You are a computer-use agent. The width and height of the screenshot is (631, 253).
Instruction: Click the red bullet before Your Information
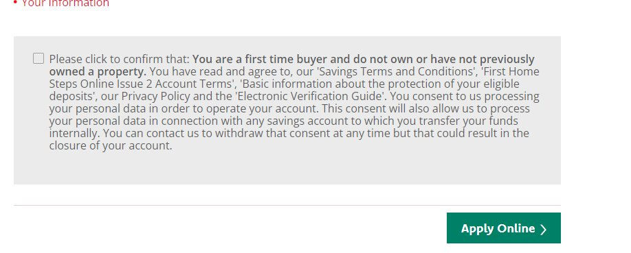pyautogui.click(x=15, y=3)
